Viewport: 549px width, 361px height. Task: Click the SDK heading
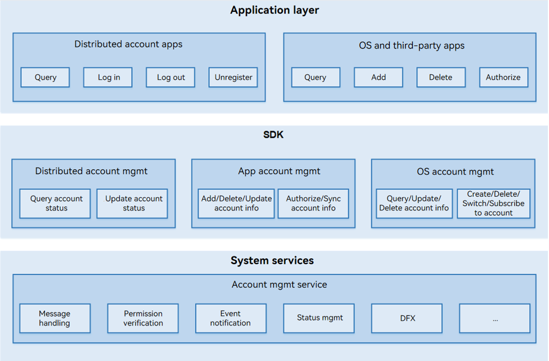[x=273, y=135]
